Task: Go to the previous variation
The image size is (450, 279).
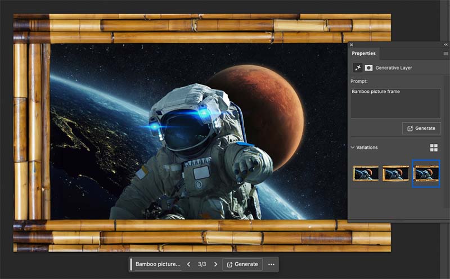Action: point(188,264)
